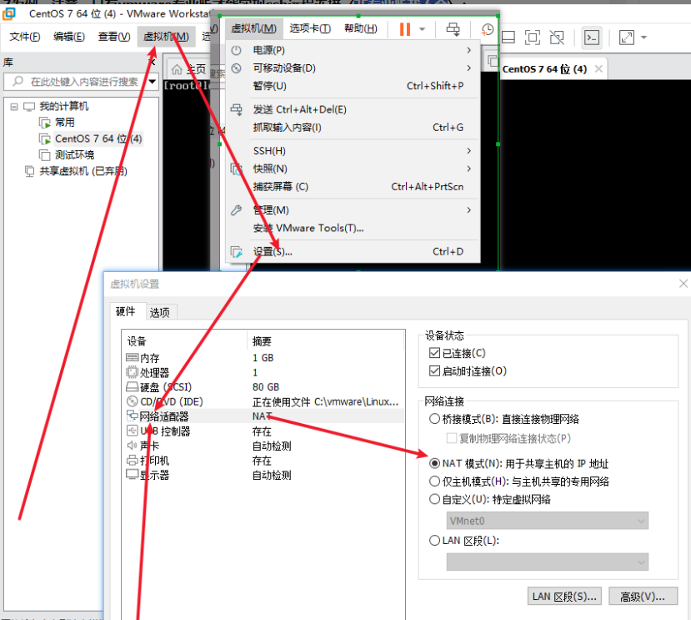Close the CentOS 7 64 位 (4) tab
691x620 pixels.
tap(598, 68)
